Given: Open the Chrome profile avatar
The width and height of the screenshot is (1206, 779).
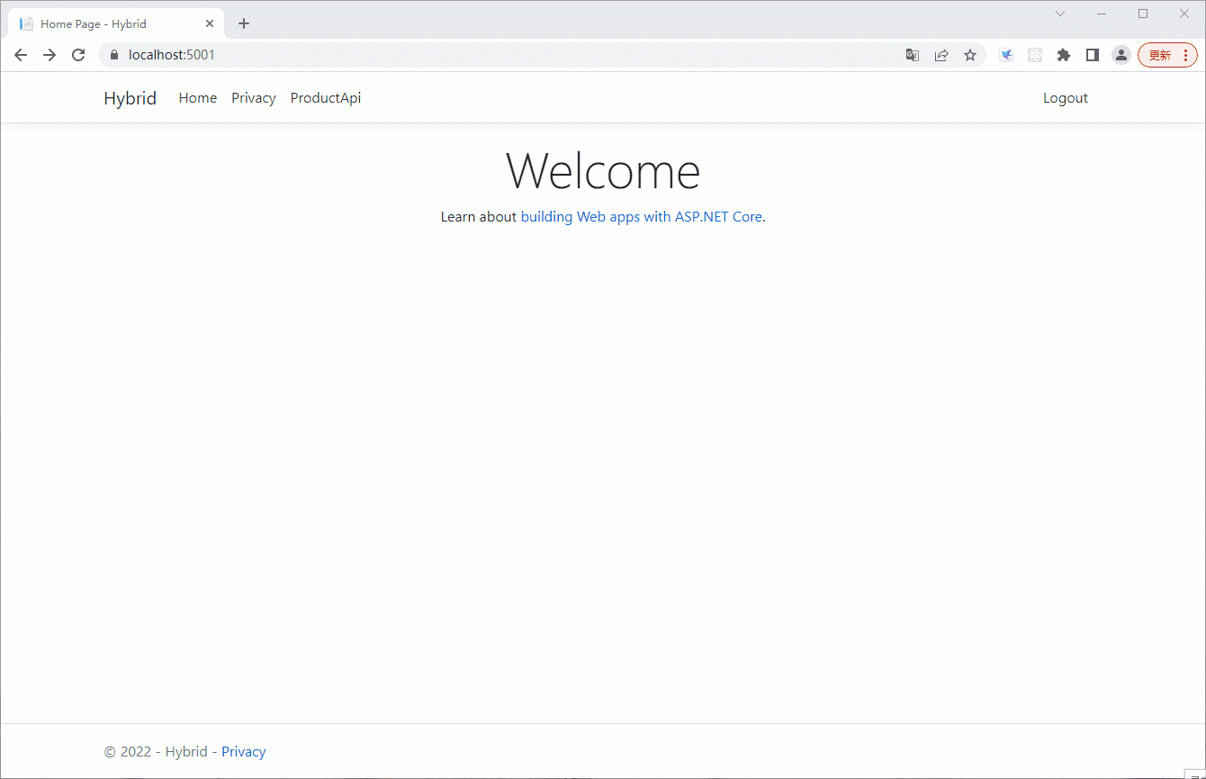Looking at the screenshot, I should point(1121,55).
